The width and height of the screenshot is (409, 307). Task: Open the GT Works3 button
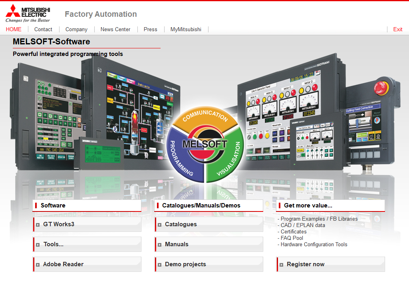pyautogui.click(x=87, y=224)
